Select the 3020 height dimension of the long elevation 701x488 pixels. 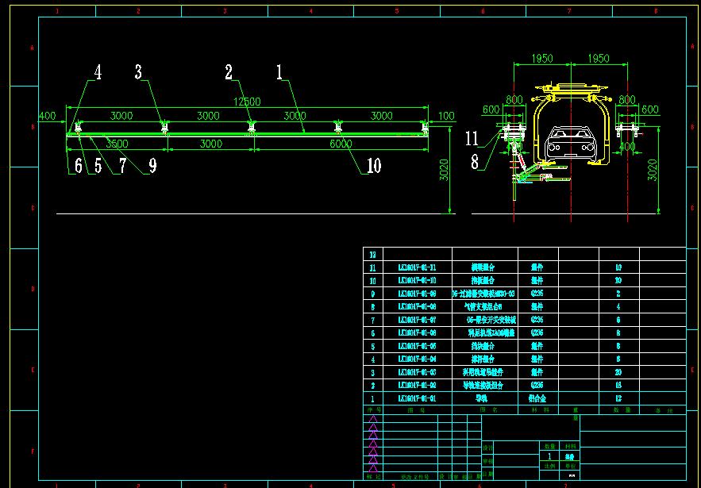444,170
